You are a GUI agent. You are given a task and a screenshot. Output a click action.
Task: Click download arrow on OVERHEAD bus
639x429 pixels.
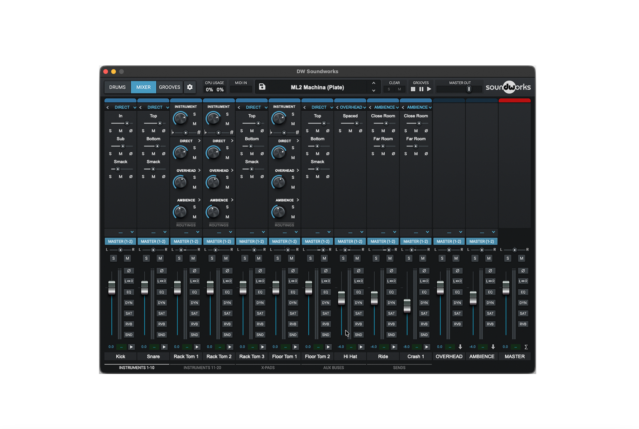pos(460,347)
